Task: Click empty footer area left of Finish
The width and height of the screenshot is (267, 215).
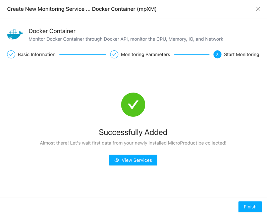Action: point(117,207)
